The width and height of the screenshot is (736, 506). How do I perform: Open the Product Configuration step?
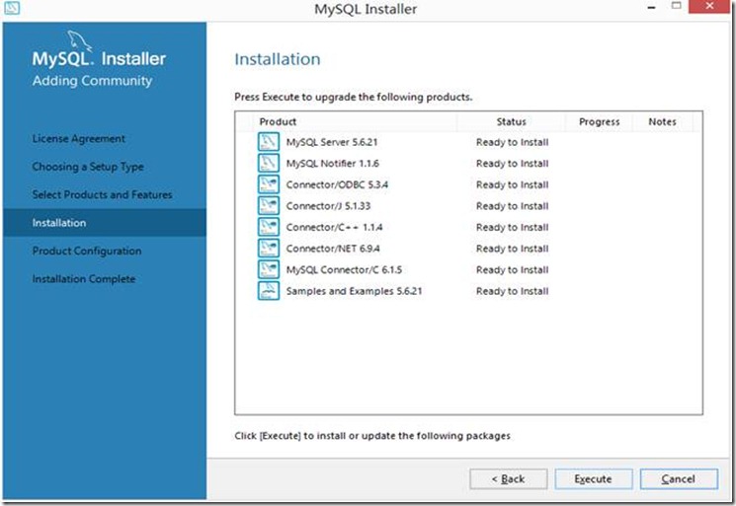click(x=87, y=251)
